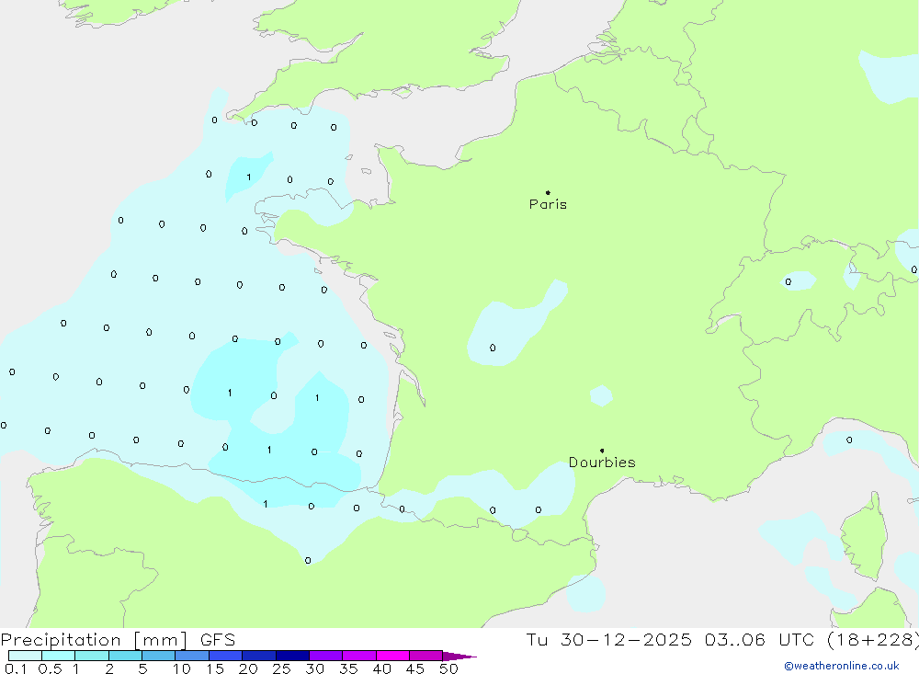Select the 15–20 mm legend swatch
Viewport: 919px width, 674px height.
pyautogui.click(x=226, y=656)
